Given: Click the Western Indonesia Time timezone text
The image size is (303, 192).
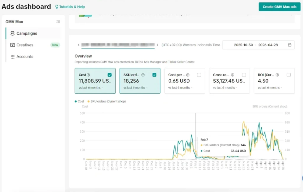Looking at the screenshot, I should click(x=191, y=45).
